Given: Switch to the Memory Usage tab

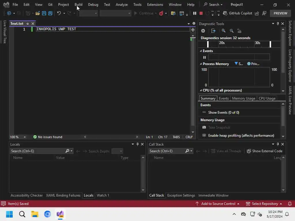Looking at the screenshot, I should [x=244, y=98].
